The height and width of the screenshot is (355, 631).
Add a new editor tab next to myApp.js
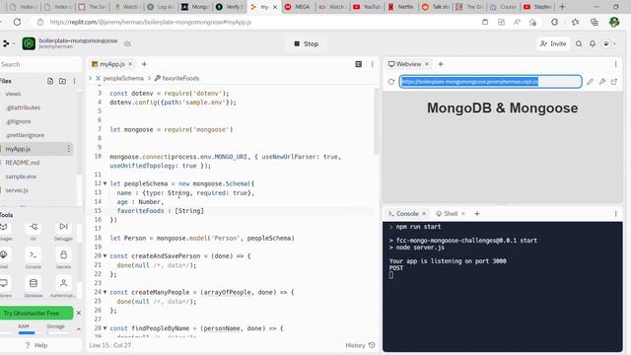click(144, 64)
